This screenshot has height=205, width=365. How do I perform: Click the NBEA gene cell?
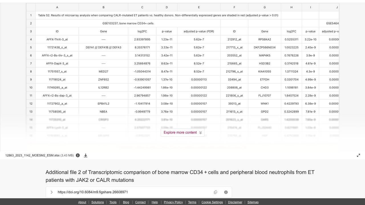pyautogui.click(x=104, y=112)
